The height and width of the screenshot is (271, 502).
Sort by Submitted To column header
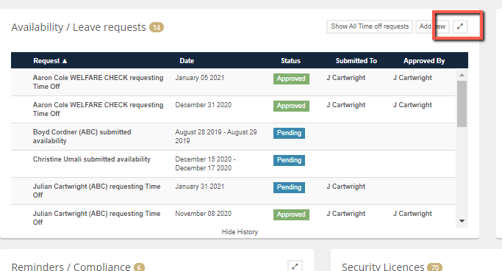click(x=356, y=61)
